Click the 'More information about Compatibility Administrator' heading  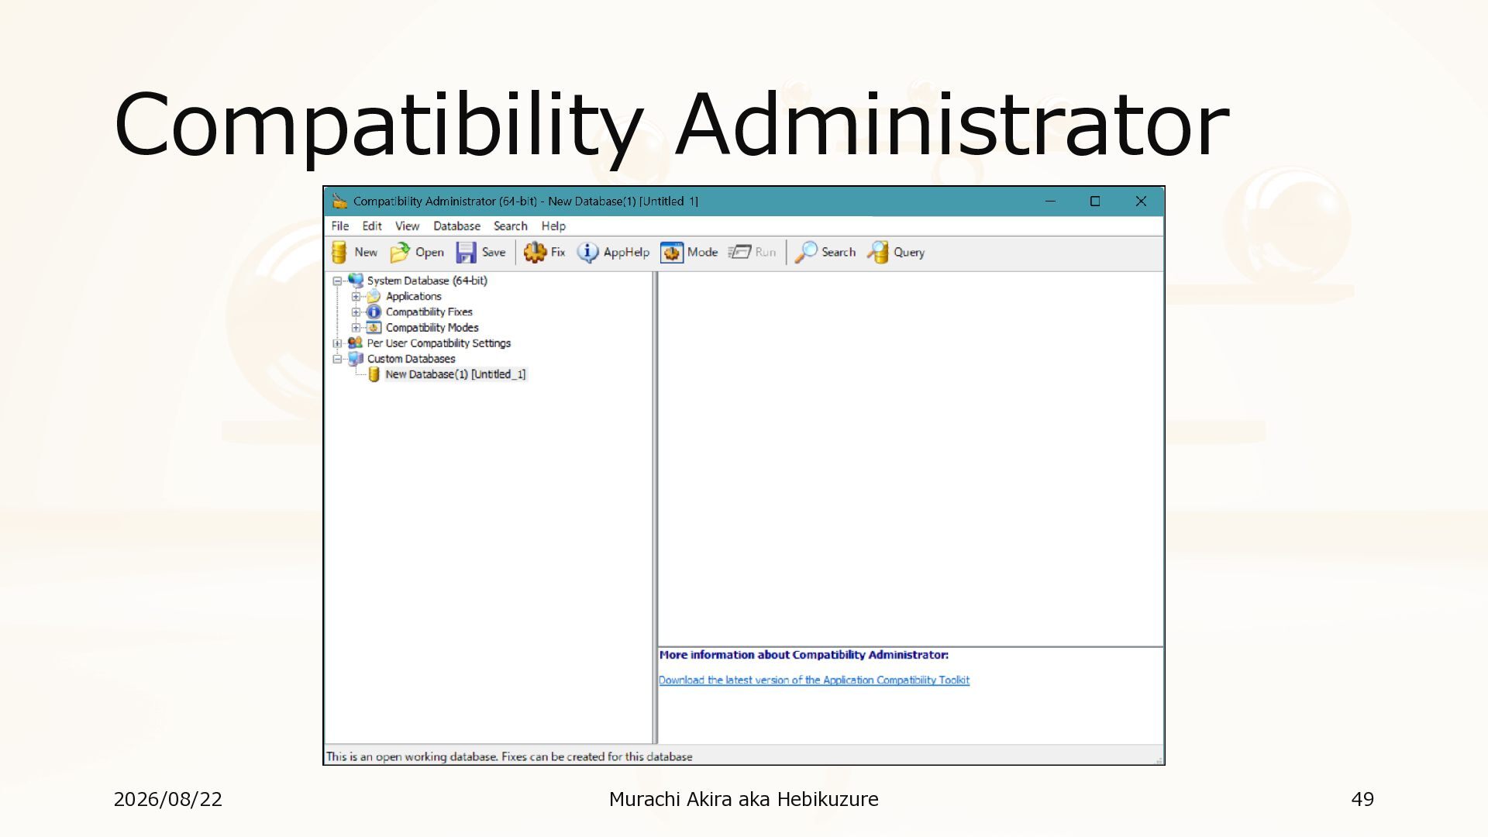(804, 655)
